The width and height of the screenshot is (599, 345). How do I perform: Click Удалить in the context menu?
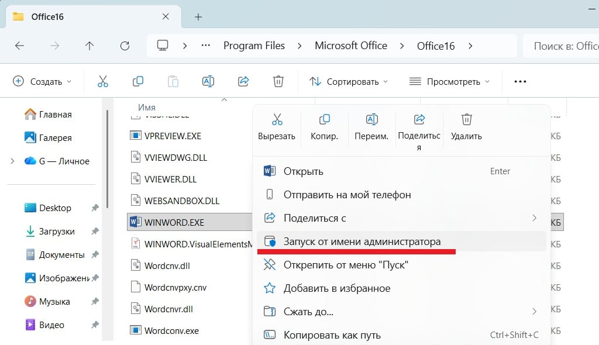tap(466, 127)
